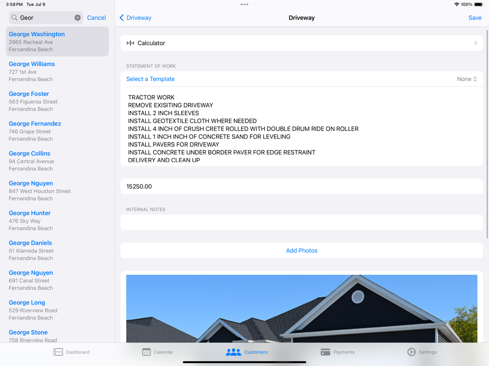Edit the 15250.00 price field
The image size is (489, 366).
(x=302, y=186)
